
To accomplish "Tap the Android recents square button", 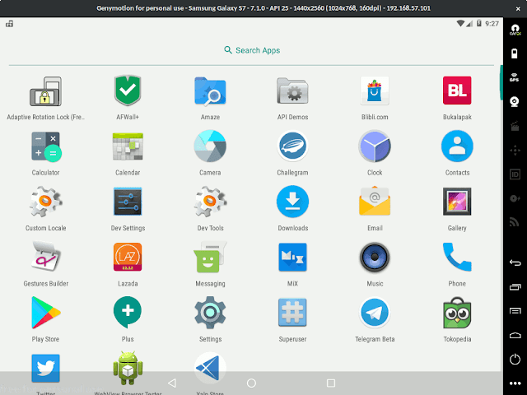I will point(331,383).
